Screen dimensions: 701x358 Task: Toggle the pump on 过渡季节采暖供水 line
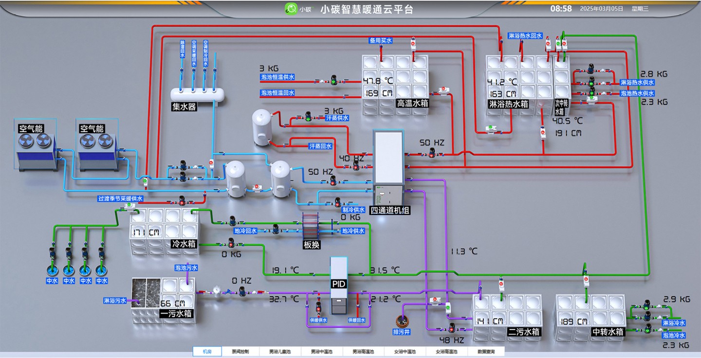[182, 199]
